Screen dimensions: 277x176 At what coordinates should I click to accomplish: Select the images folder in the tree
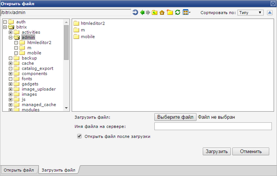tap(29, 94)
